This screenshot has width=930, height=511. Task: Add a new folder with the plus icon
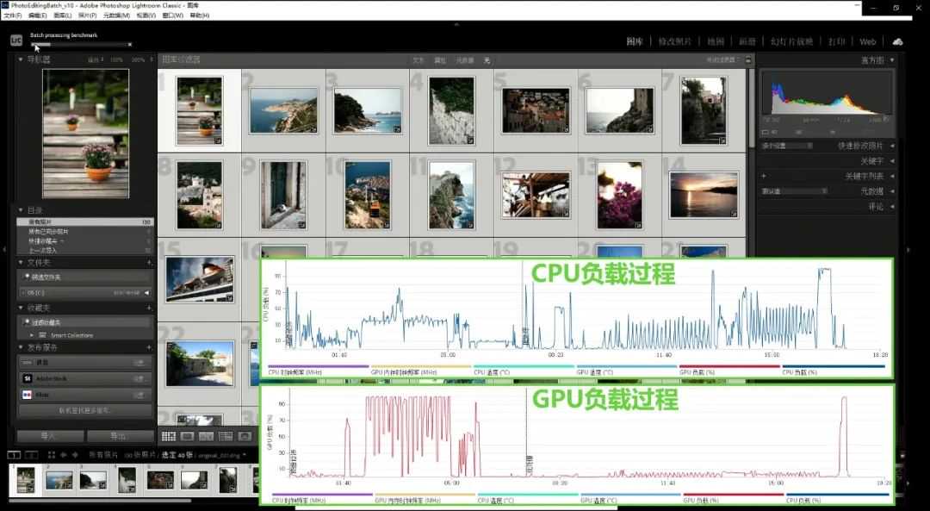pos(149,262)
